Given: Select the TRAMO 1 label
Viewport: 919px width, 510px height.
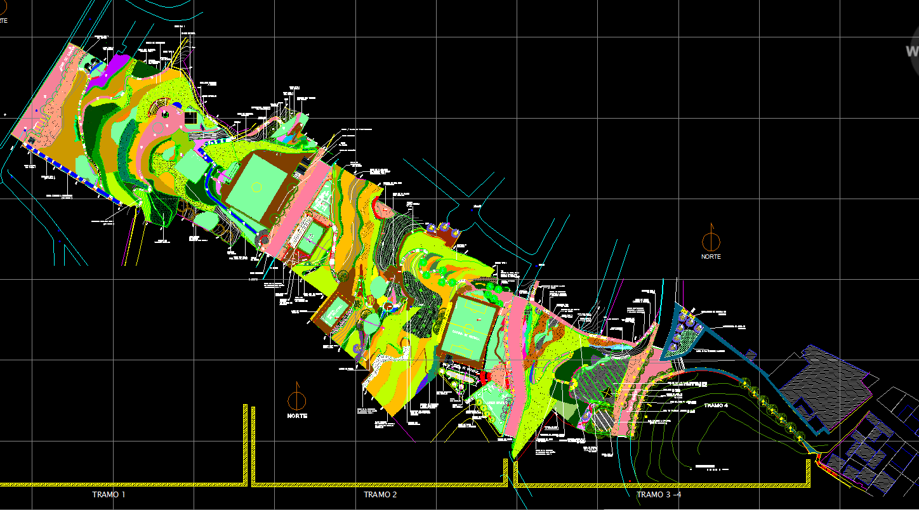Looking at the screenshot, I should click(109, 494).
